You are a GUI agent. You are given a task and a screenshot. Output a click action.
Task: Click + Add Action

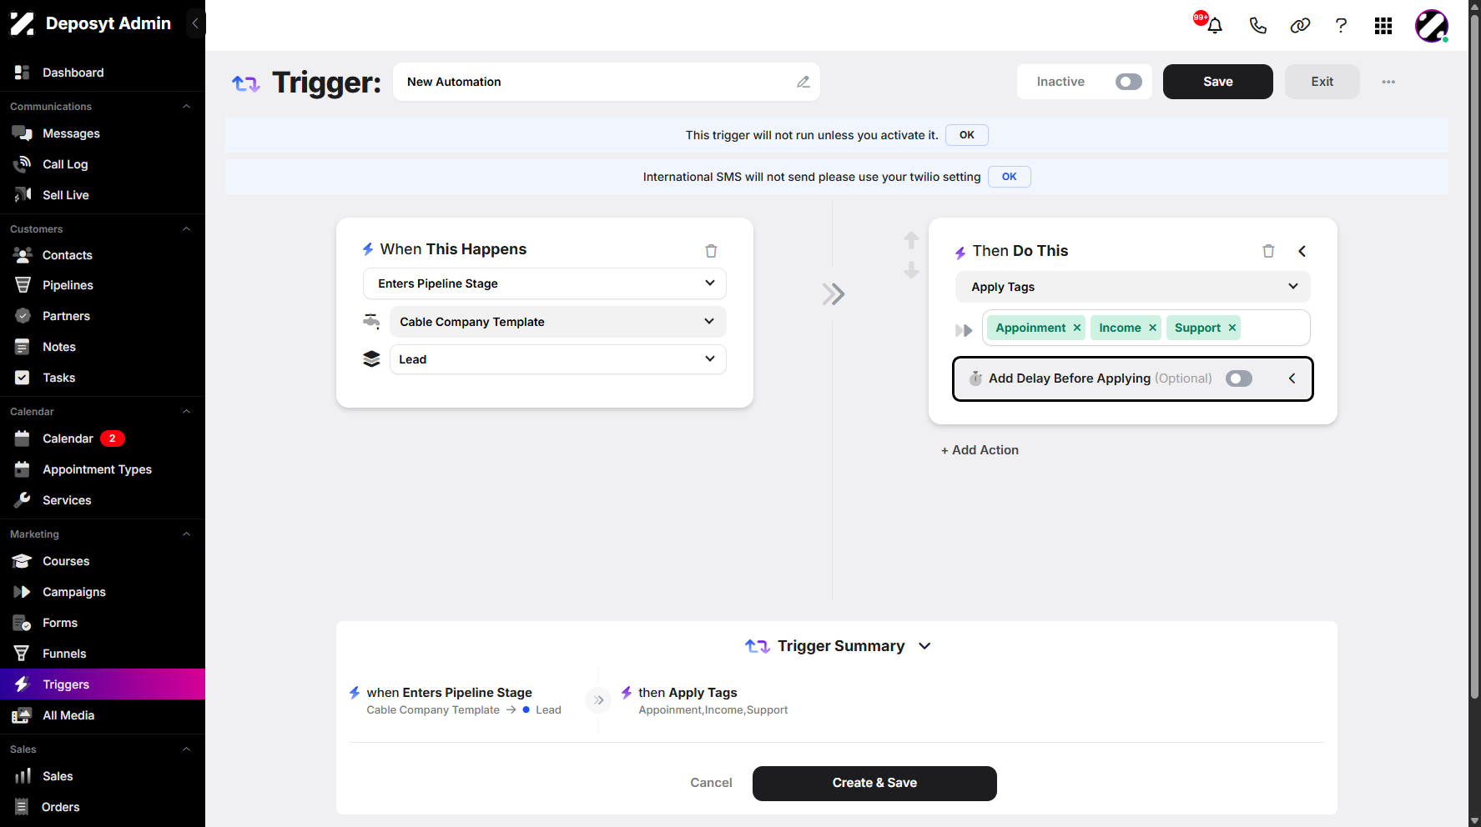[980, 450]
